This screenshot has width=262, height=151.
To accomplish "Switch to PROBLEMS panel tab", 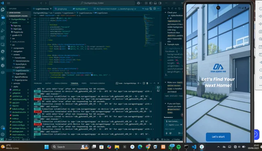I will (38, 83).
